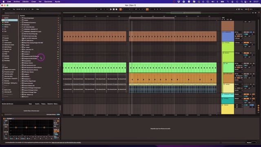Click the orange arrangement loop toggle icon
Screen dimensions: 261x147
tap(147, 9)
